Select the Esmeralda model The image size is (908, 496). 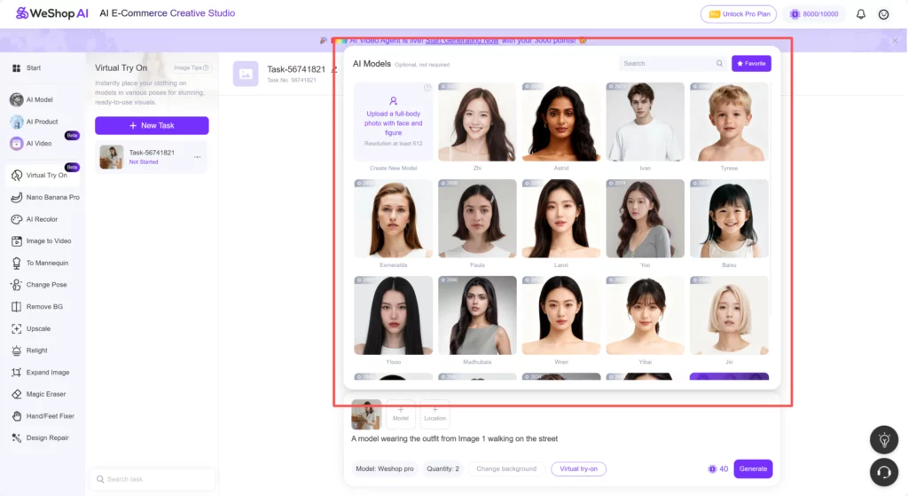(x=393, y=218)
